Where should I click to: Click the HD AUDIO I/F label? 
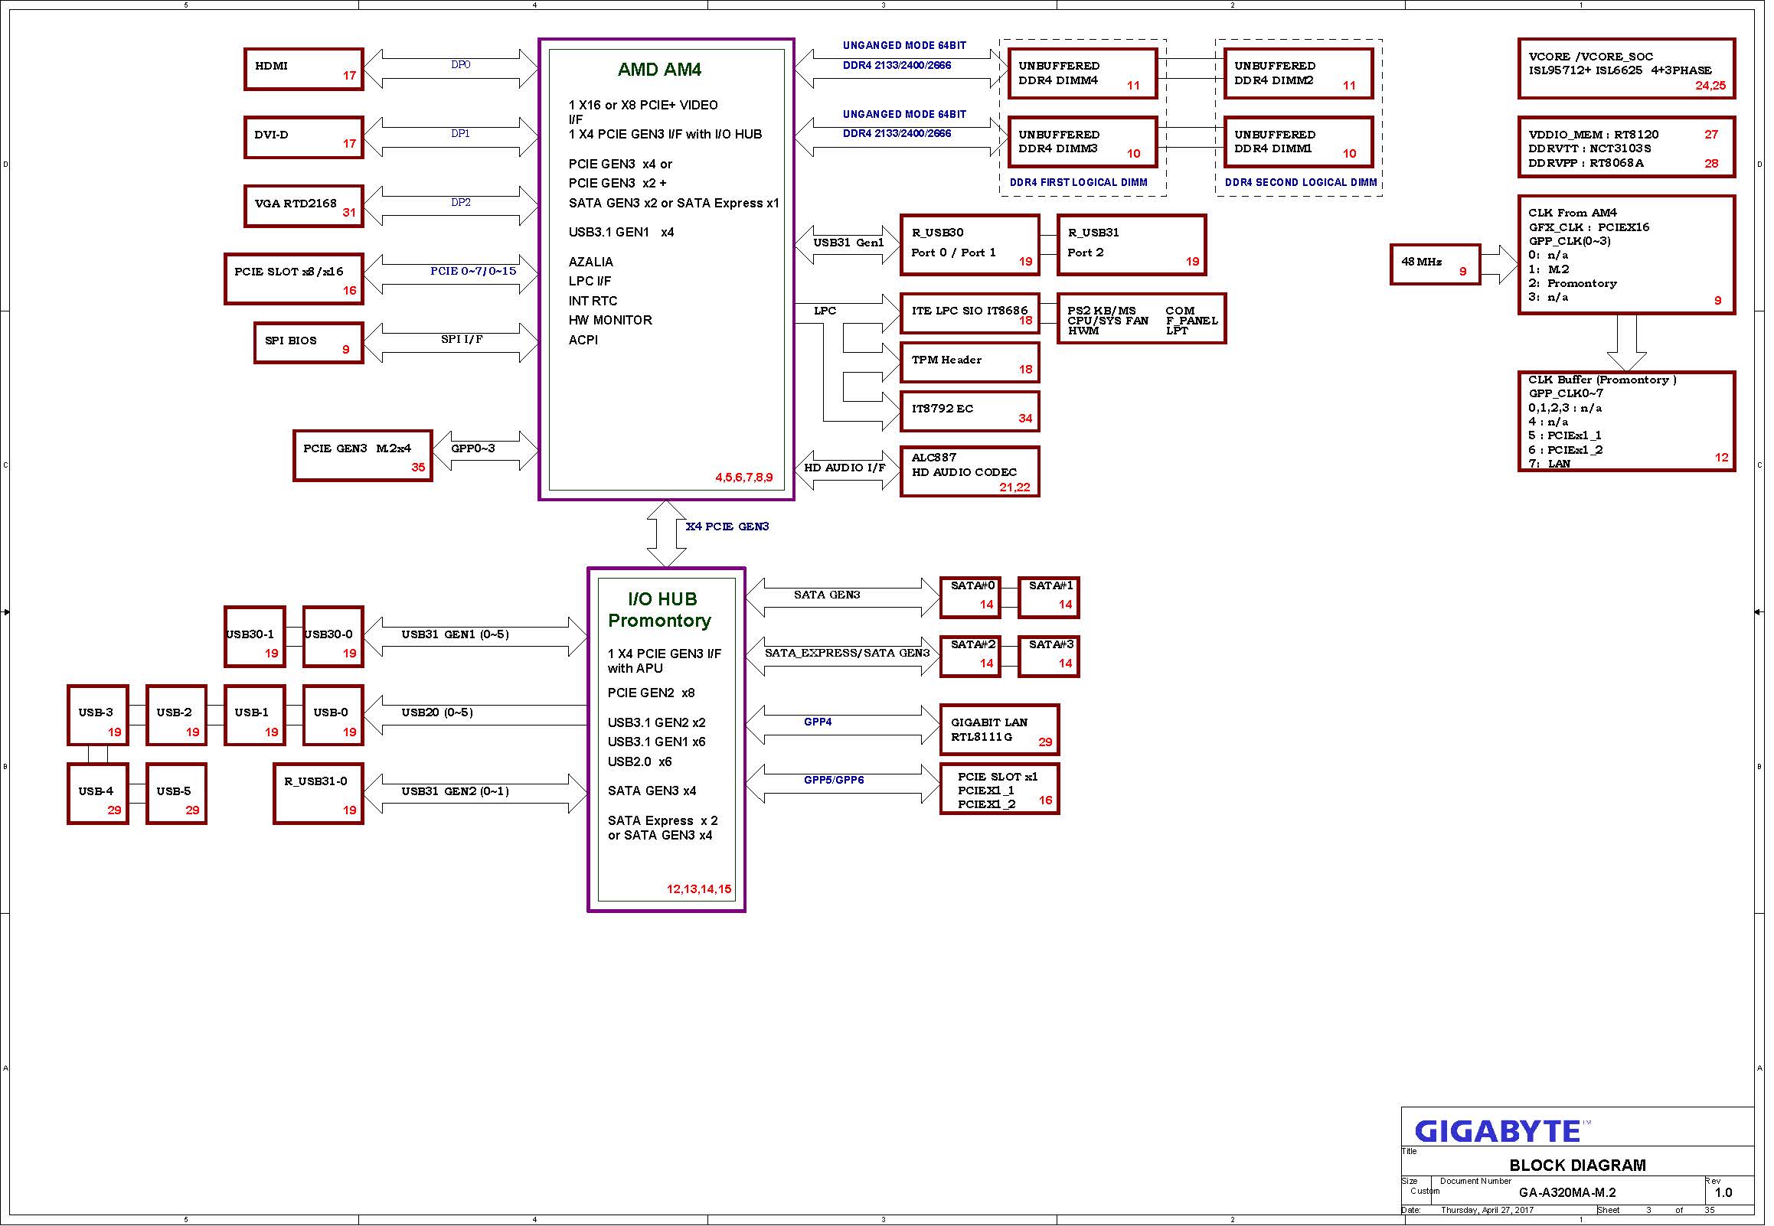click(847, 468)
